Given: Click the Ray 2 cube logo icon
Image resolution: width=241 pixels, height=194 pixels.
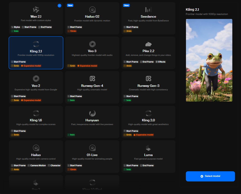Looking at the screenshot, I should (x=36, y=183).
